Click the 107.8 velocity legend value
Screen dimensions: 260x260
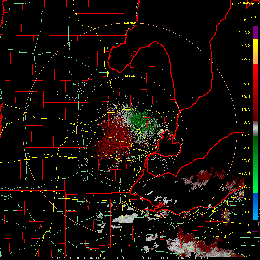[245, 32]
